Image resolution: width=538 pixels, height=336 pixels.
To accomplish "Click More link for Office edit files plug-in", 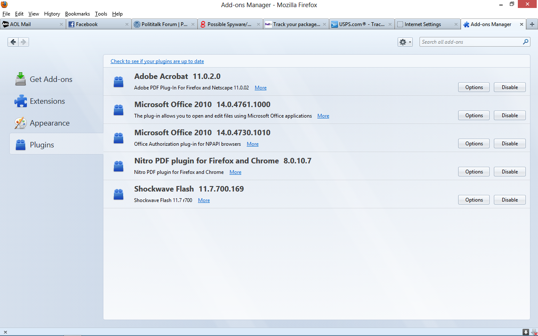I will (323, 116).
